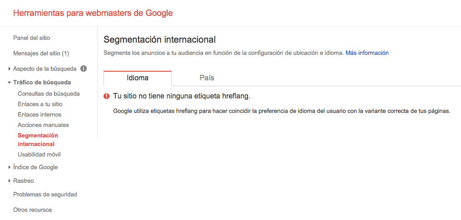Screen dimensions: 461x220
Task: Select the Idioma tab
Action: coord(137,78)
